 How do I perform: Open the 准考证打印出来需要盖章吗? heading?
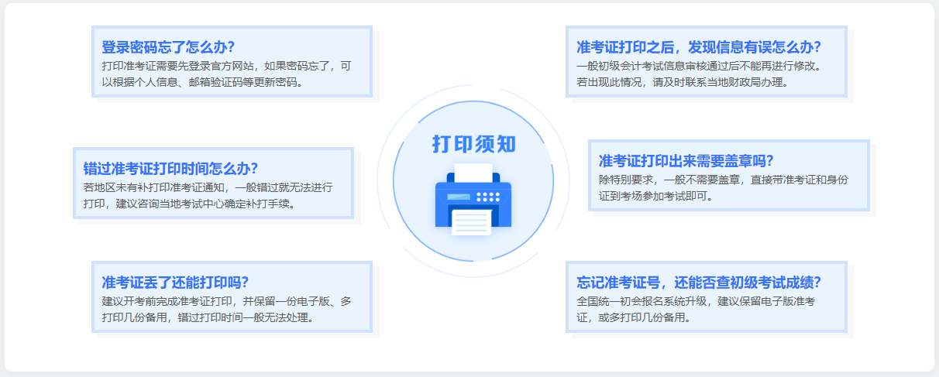click(x=686, y=160)
